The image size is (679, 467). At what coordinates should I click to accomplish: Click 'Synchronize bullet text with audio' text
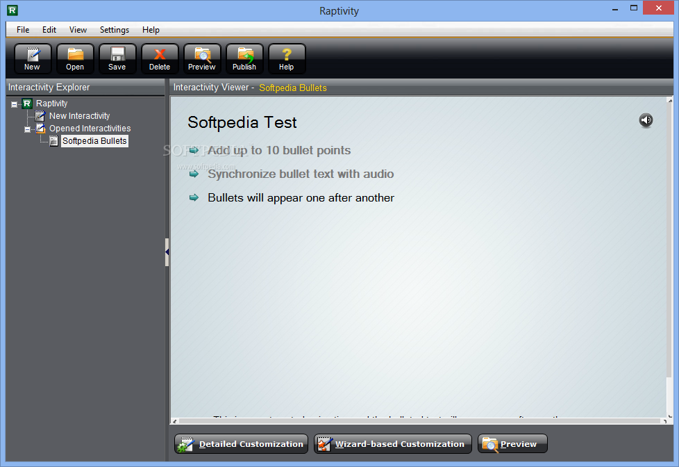click(x=301, y=174)
